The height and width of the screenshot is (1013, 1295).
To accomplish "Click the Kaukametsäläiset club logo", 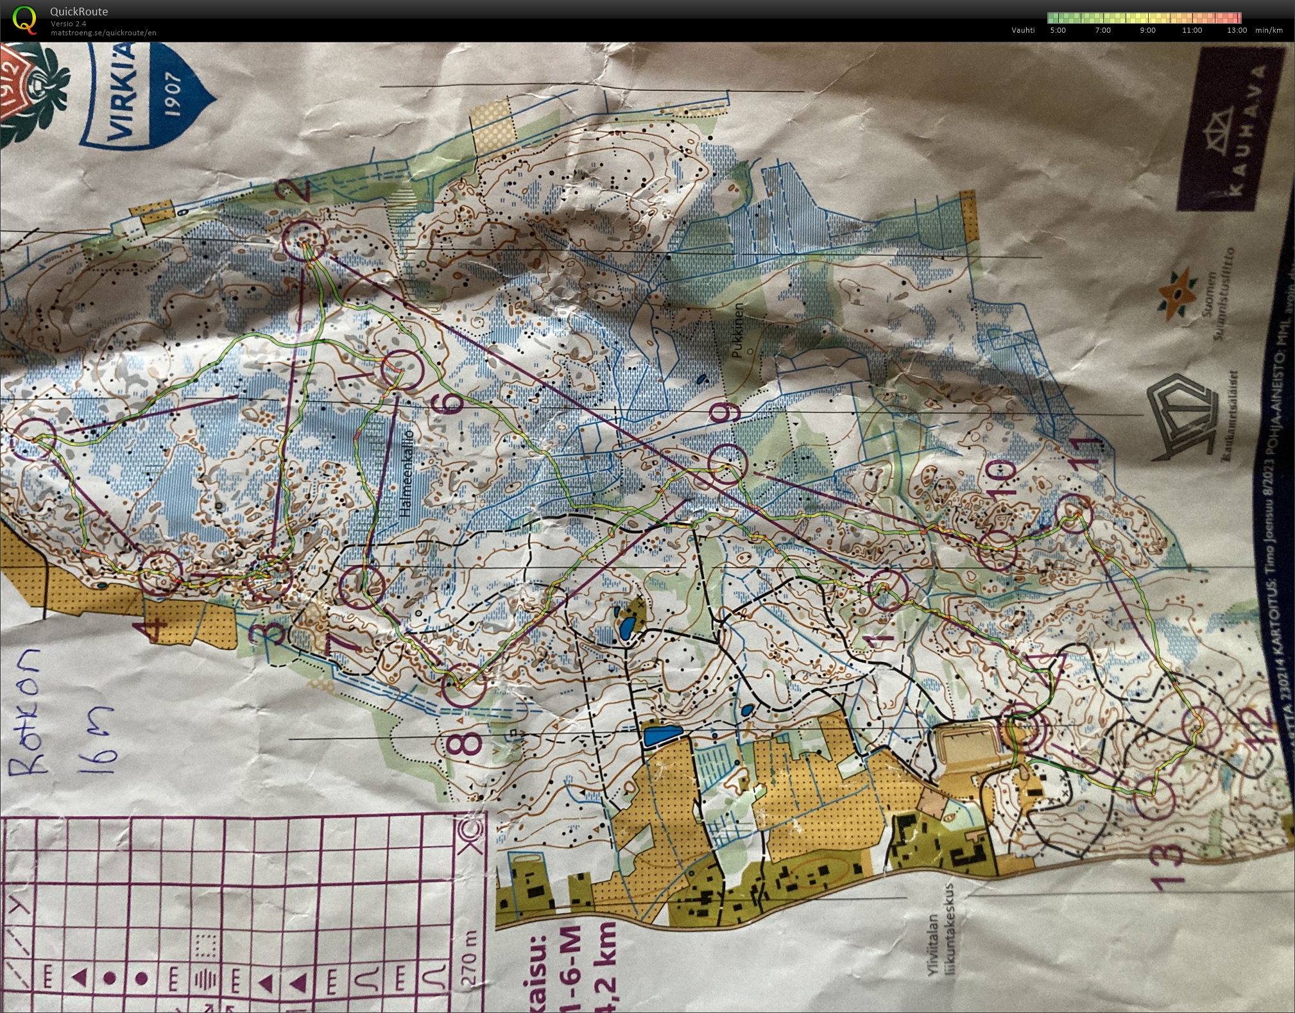I will click(x=1184, y=416).
